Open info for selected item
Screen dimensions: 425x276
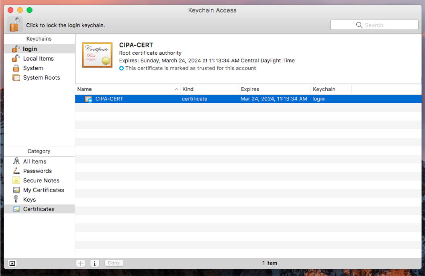pos(95,263)
